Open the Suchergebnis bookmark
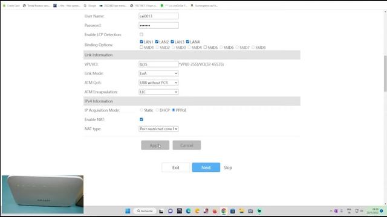 pos(204,5)
